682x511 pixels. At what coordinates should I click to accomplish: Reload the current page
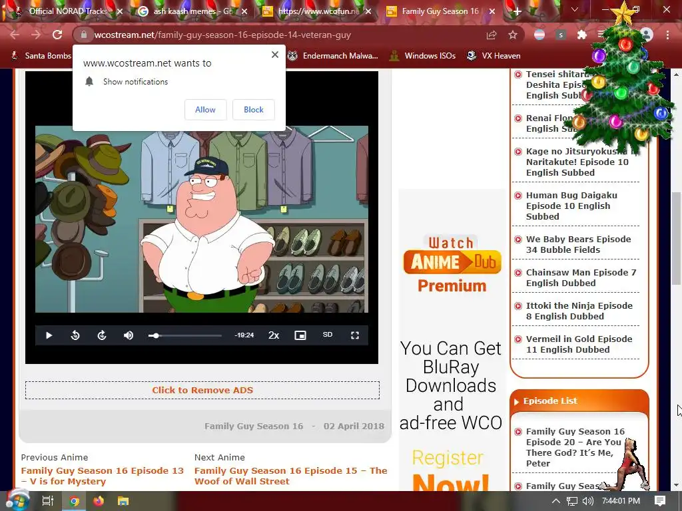click(x=57, y=35)
